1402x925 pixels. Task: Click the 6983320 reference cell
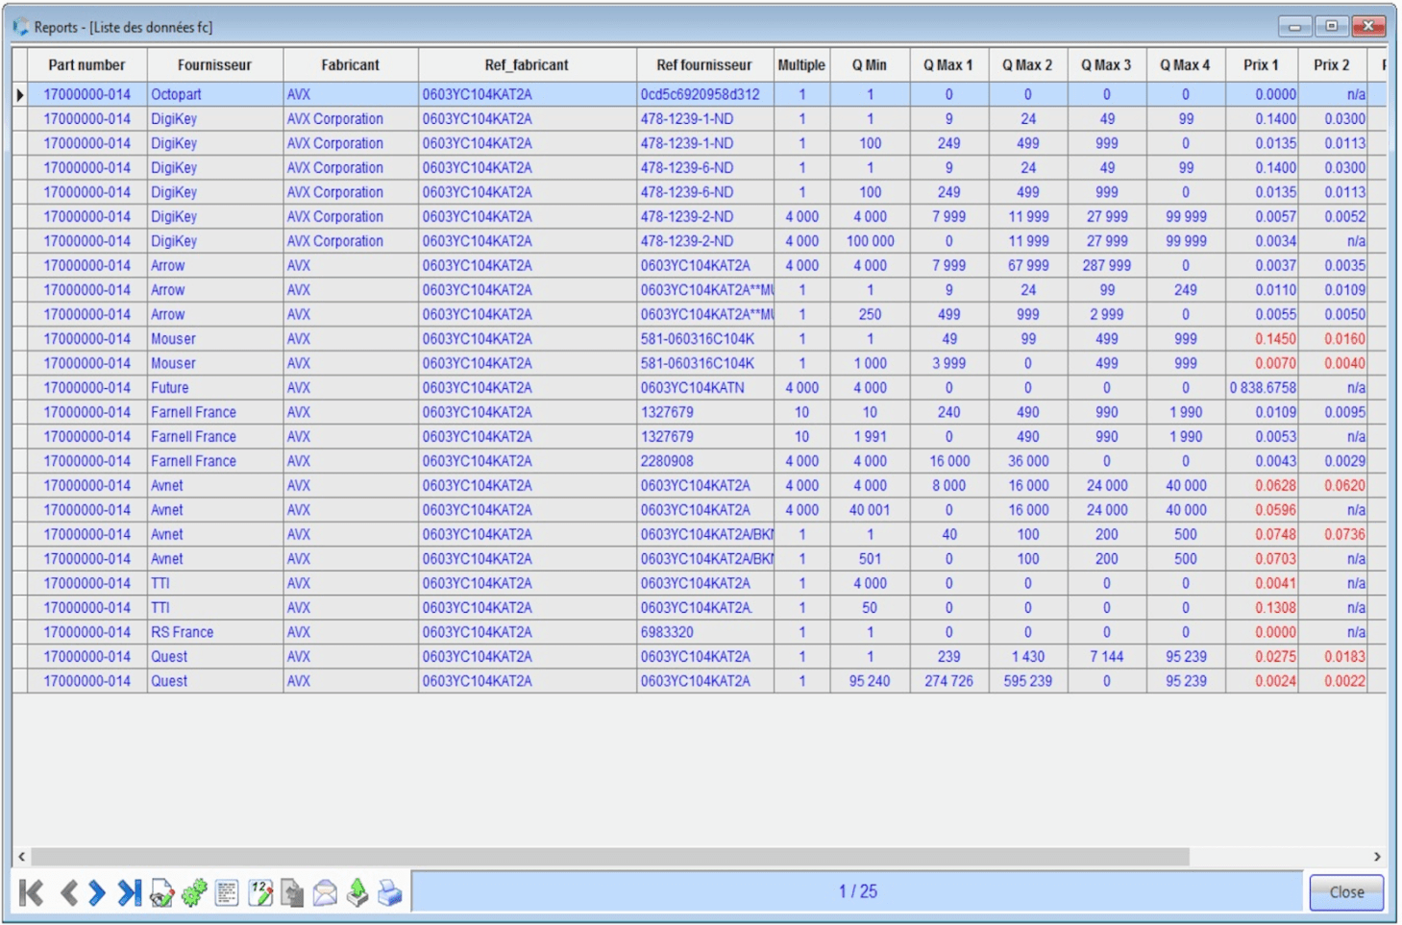coord(704,632)
